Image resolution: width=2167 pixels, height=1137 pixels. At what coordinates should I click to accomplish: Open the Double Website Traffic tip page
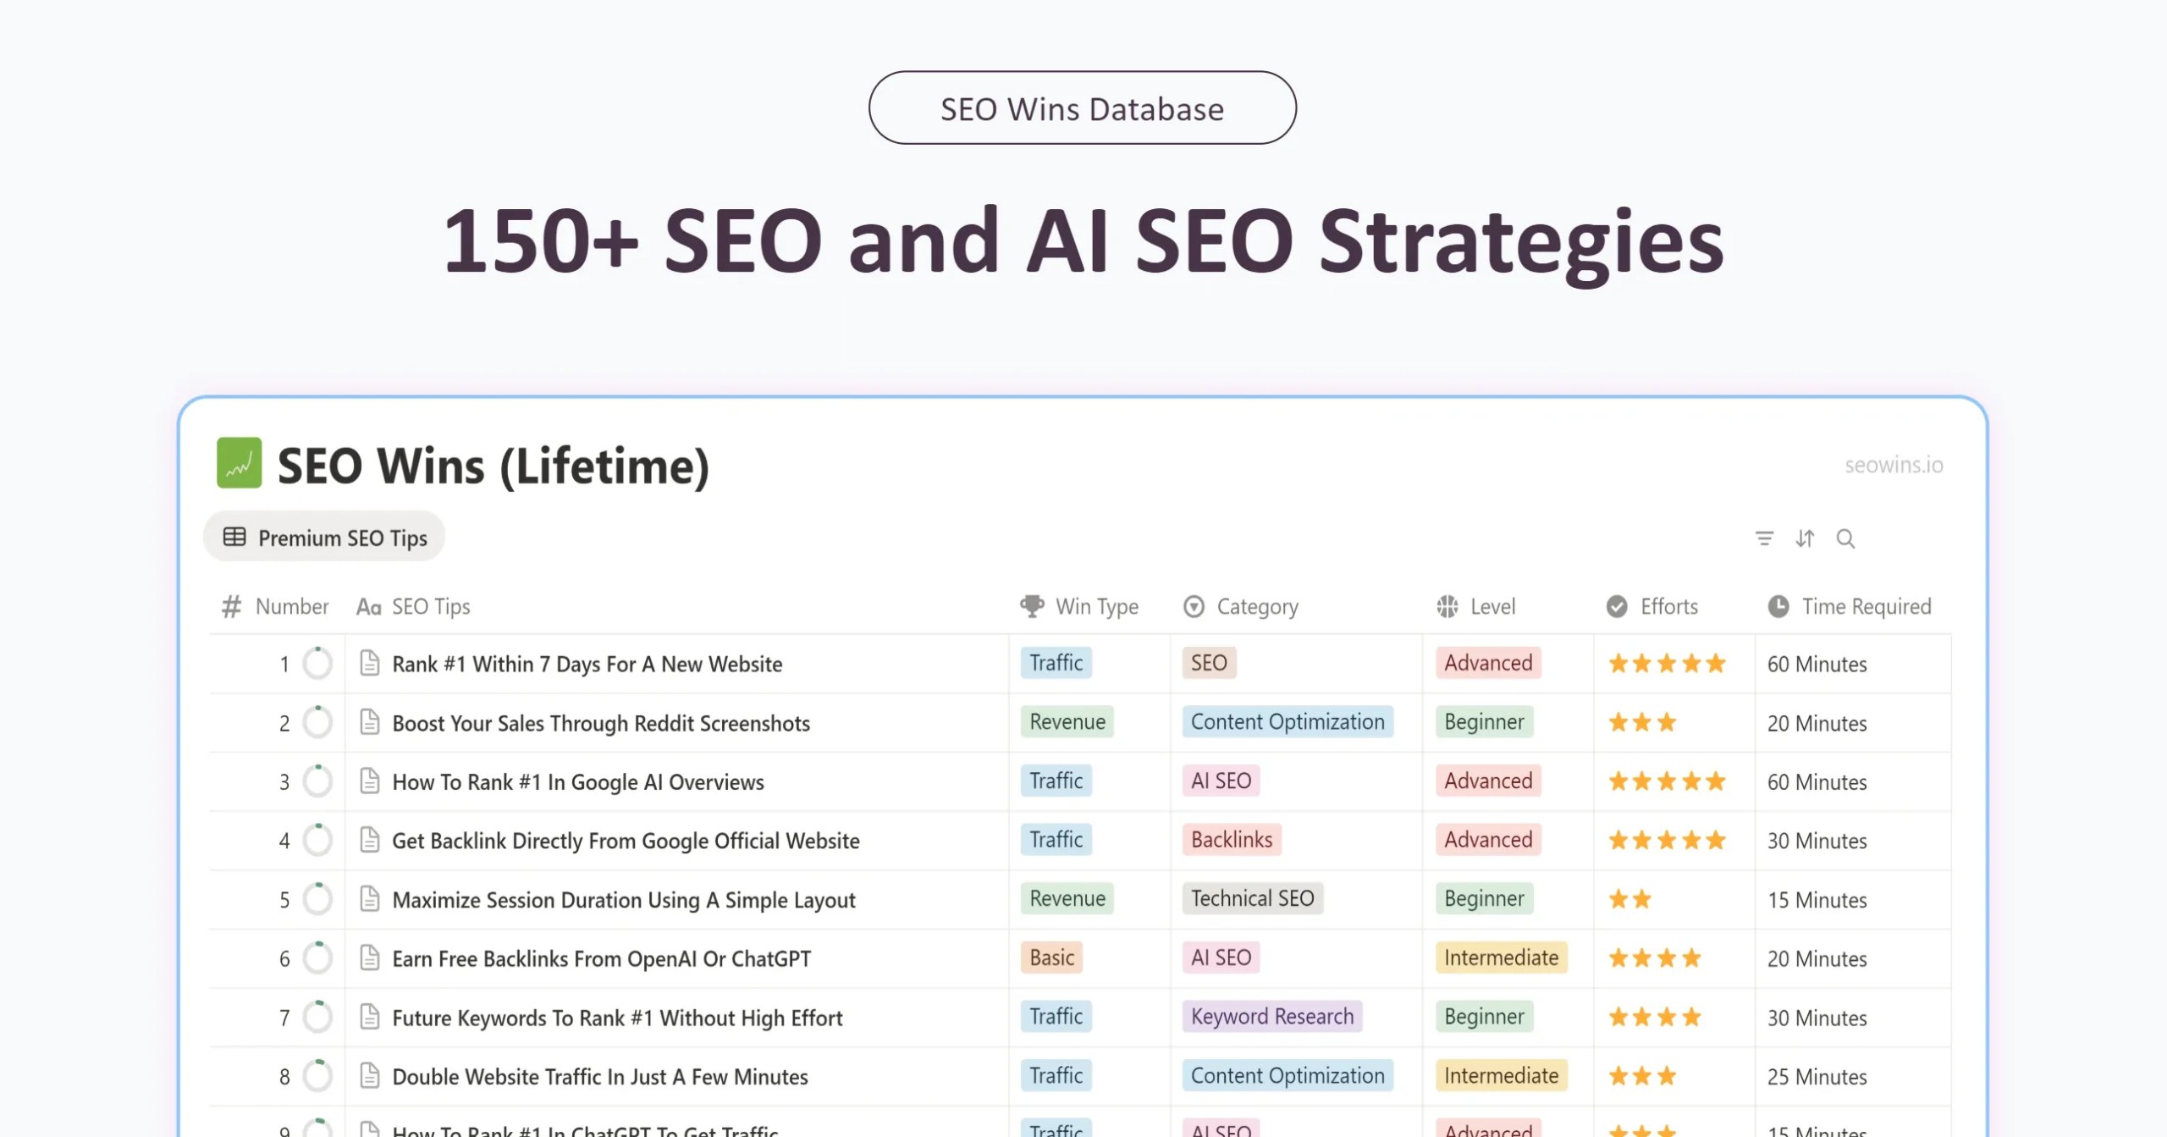[x=369, y=1076]
